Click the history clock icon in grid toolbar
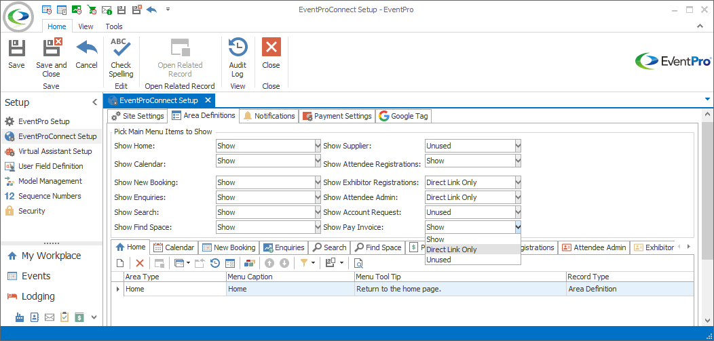Screen dimensions: 714x341 coord(215,263)
